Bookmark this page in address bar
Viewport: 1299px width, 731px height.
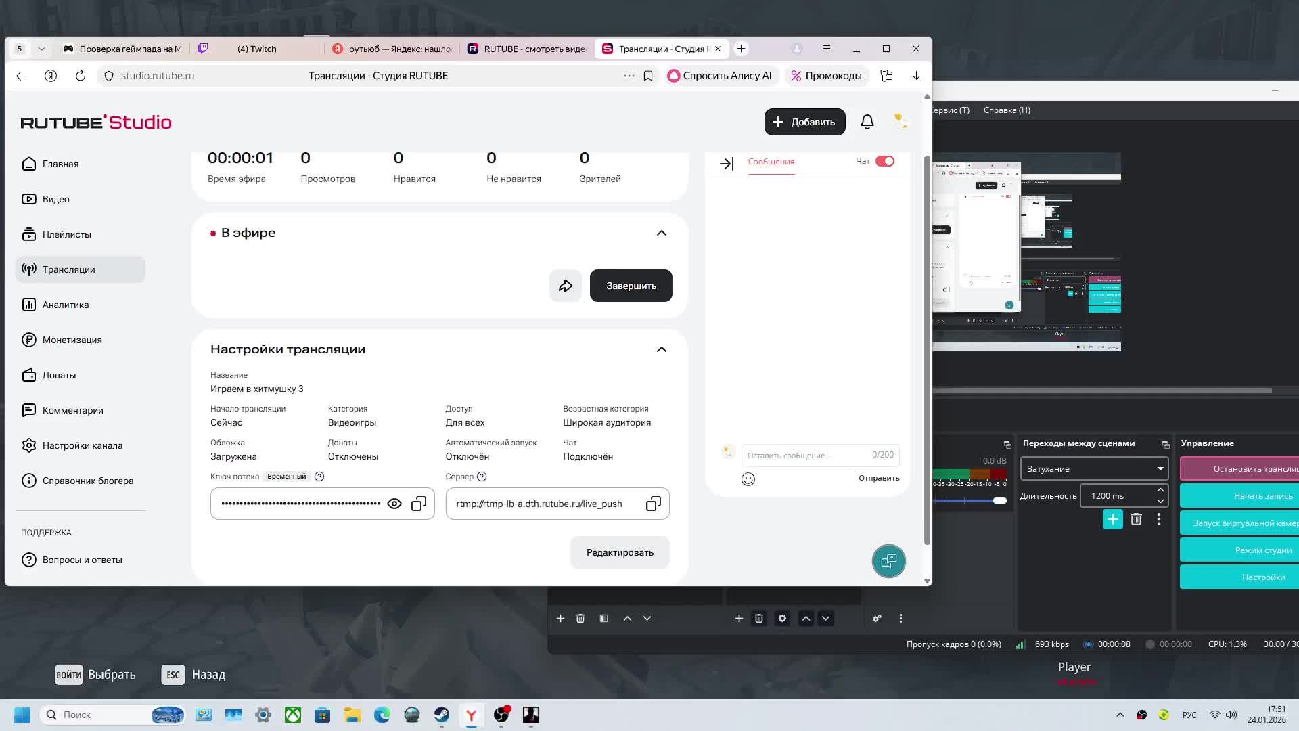[x=648, y=76]
